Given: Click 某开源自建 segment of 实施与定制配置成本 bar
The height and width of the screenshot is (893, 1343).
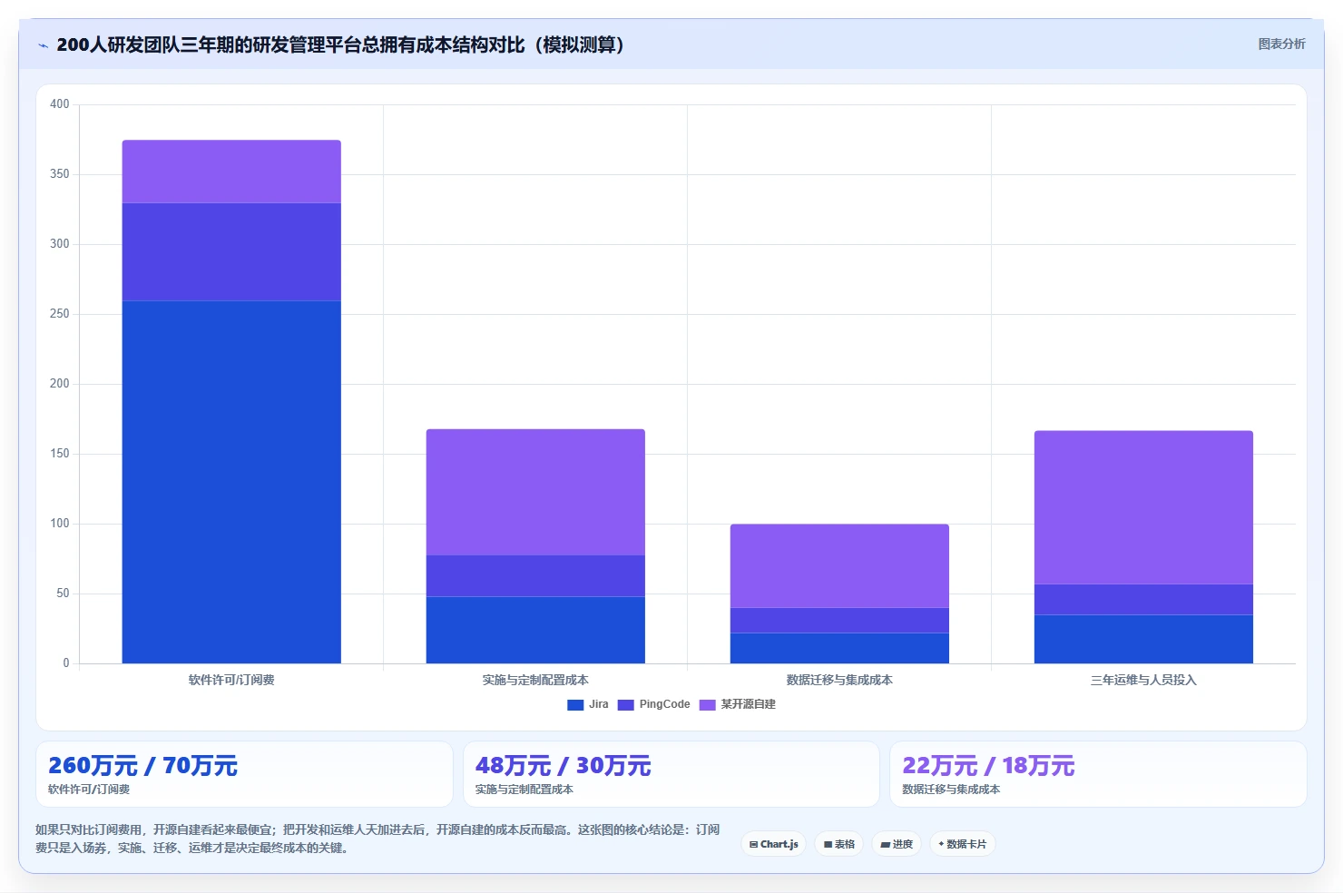Looking at the screenshot, I should pyautogui.click(x=535, y=492).
